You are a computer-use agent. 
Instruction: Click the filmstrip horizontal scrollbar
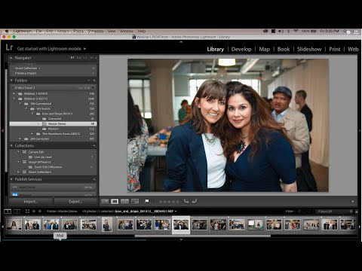(x=203, y=236)
